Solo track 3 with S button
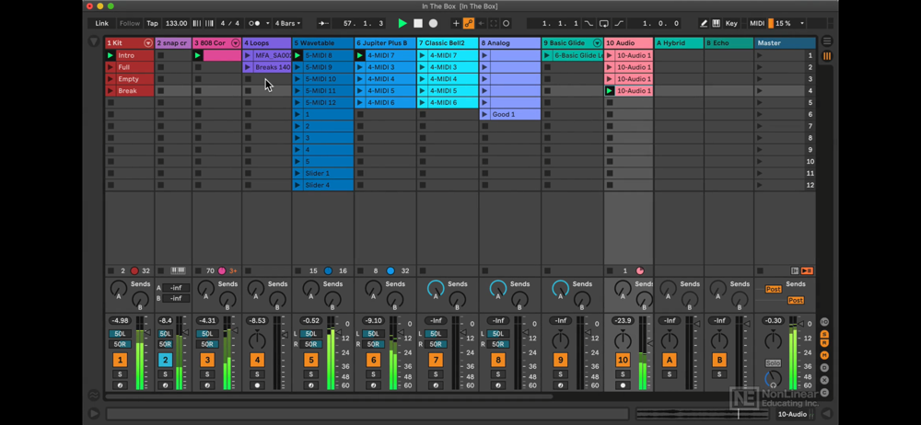Screen dimensions: 921x425 pyautogui.click(x=207, y=374)
